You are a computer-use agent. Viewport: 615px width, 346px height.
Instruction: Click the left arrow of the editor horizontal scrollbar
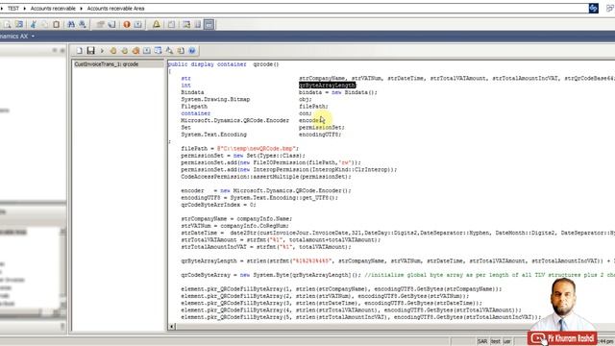pyautogui.click(x=172, y=326)
